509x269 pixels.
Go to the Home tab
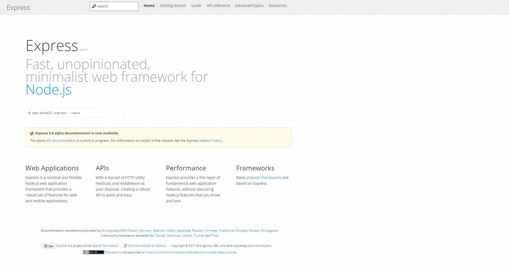pyautogui.click(x=149, y=6)
